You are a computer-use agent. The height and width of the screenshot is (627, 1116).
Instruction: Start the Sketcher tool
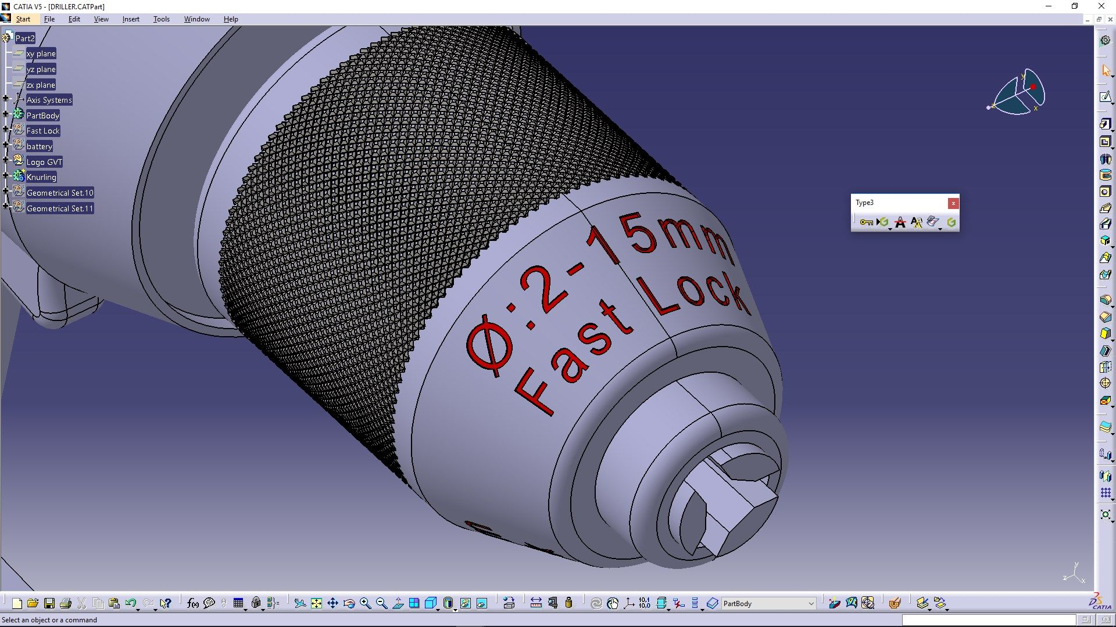1105,97
